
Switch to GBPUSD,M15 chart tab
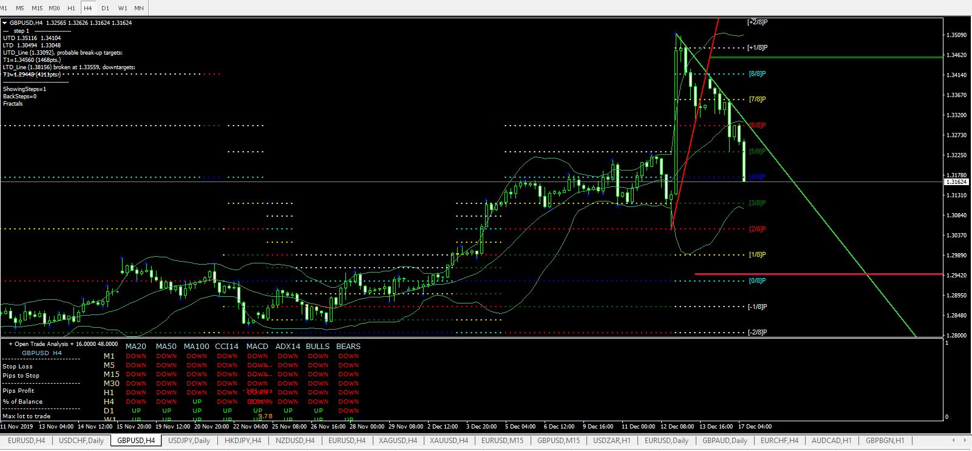coord(559,441)
